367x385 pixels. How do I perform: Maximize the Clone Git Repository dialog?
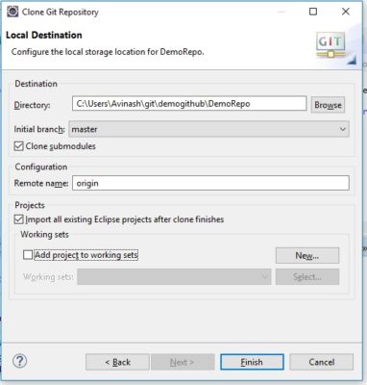pyautogui.click(x=313, y=12)
